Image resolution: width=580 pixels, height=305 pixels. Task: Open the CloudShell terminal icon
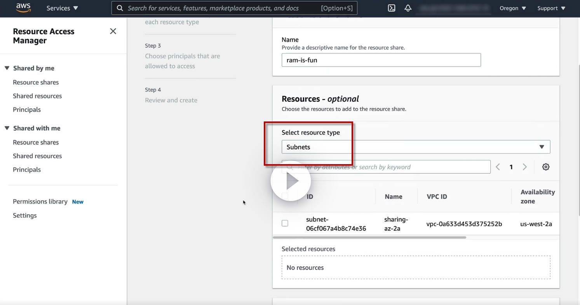coord(392,8)
